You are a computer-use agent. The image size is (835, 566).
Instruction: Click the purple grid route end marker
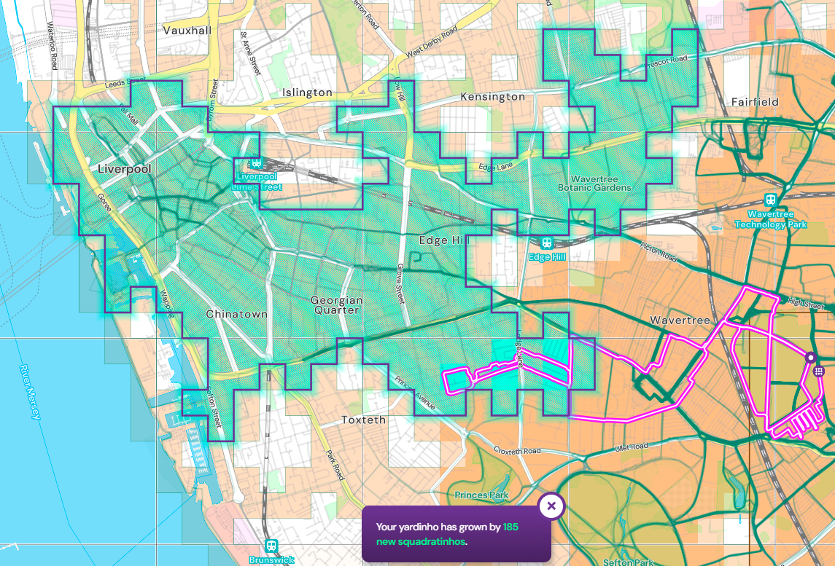point(819,372)
